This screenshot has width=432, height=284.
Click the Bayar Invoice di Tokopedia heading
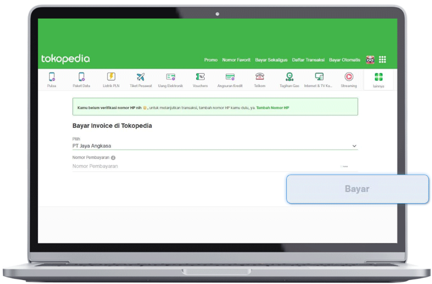pos(112,126)
